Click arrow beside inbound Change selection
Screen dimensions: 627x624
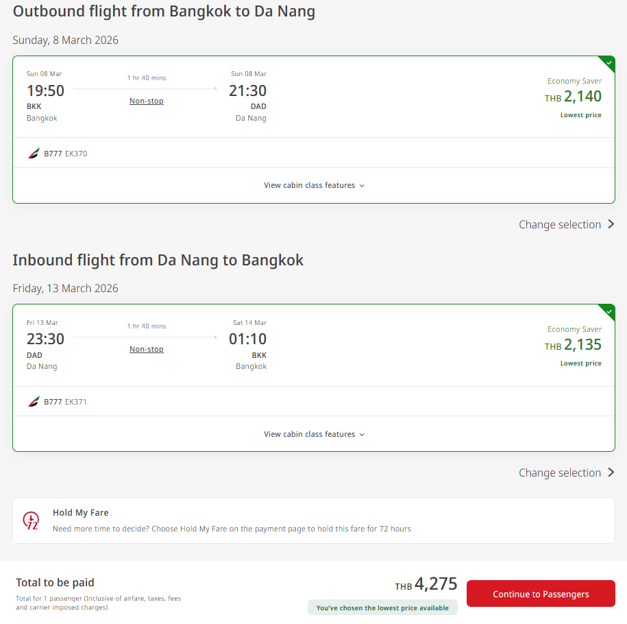611,472
